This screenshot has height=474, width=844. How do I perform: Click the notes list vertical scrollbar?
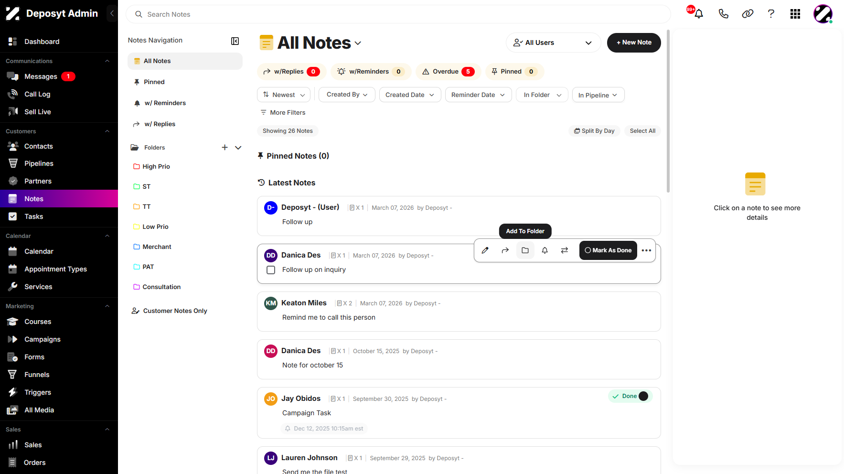pos(668,111)
